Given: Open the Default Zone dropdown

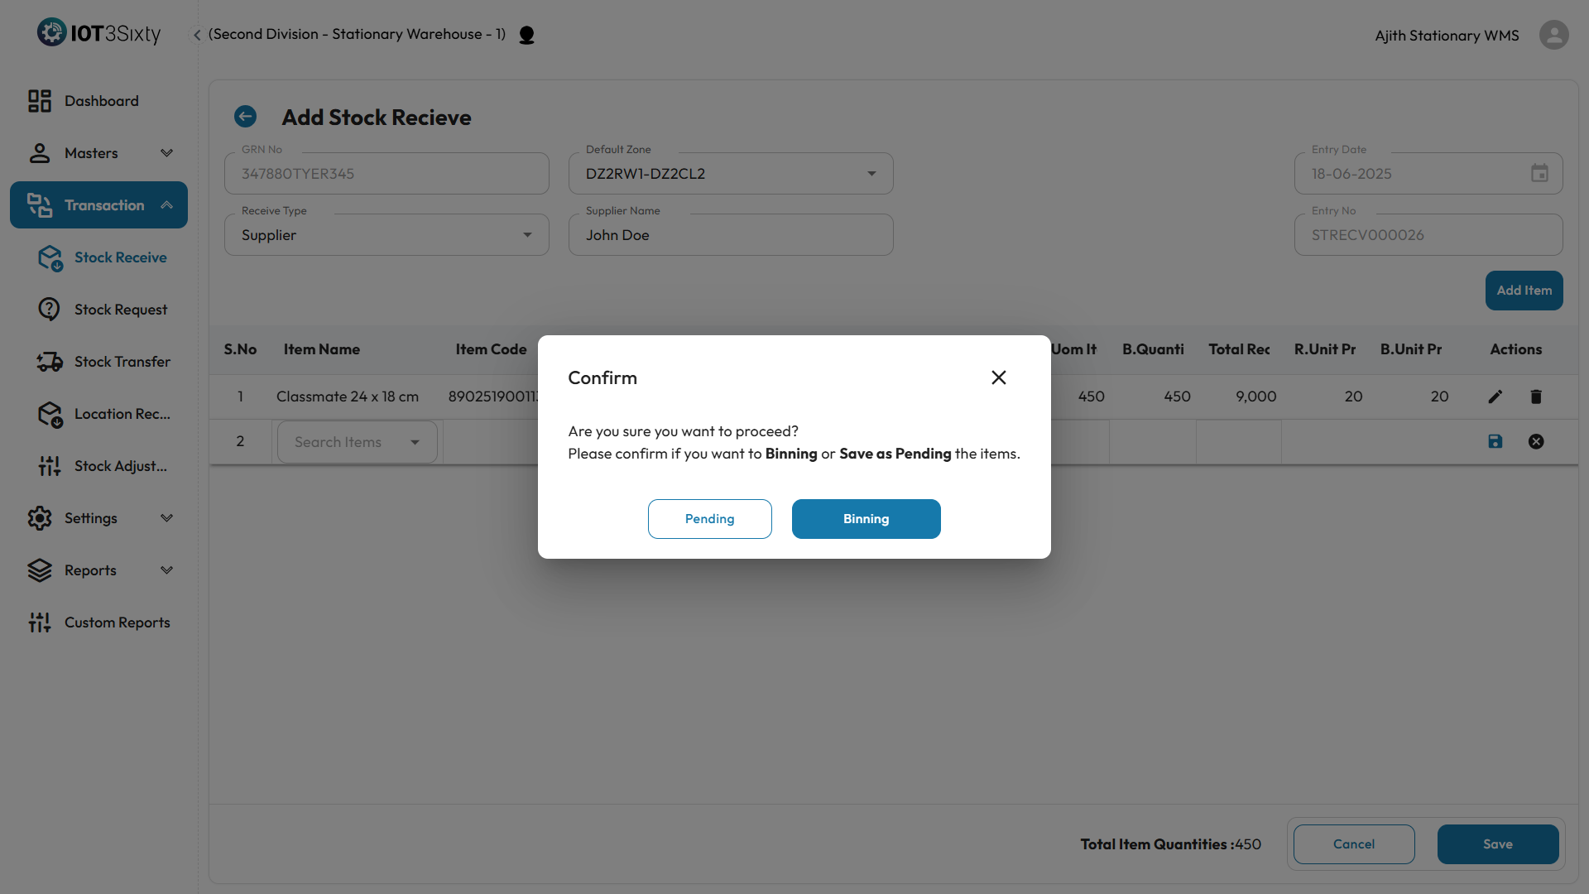Looking at the screenshot, I should (871, 174).
